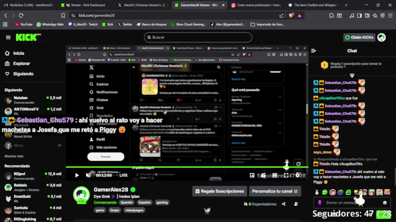The height and width of the screenshot is (222, 396).
Task: Switch to The best ChatBot and Widgets tab
Action: pos(313,5)
